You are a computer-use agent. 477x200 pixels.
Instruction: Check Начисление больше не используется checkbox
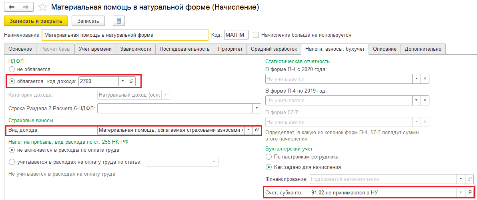tap(256, 35)
